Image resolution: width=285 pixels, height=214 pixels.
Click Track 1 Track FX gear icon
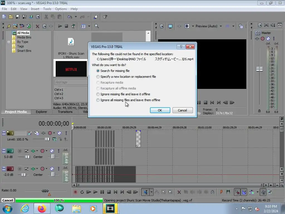point(50,133)
